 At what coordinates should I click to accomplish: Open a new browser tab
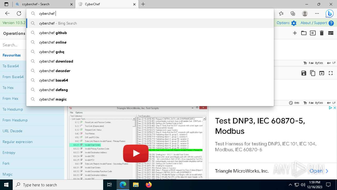(x=143, y=4)
